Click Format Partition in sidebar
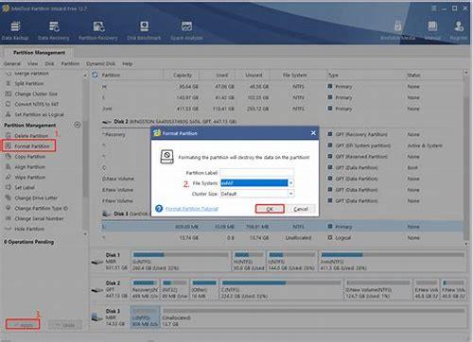The height and width of the screenshot is (342, 473). pyautogui.click(x=28, y=146)
